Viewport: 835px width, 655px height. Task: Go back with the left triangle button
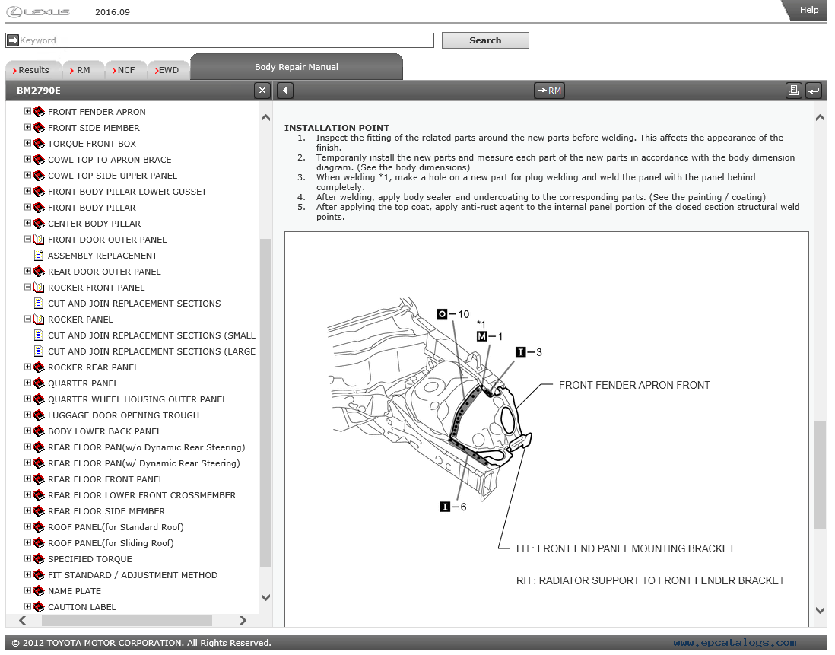click(285, 91)
